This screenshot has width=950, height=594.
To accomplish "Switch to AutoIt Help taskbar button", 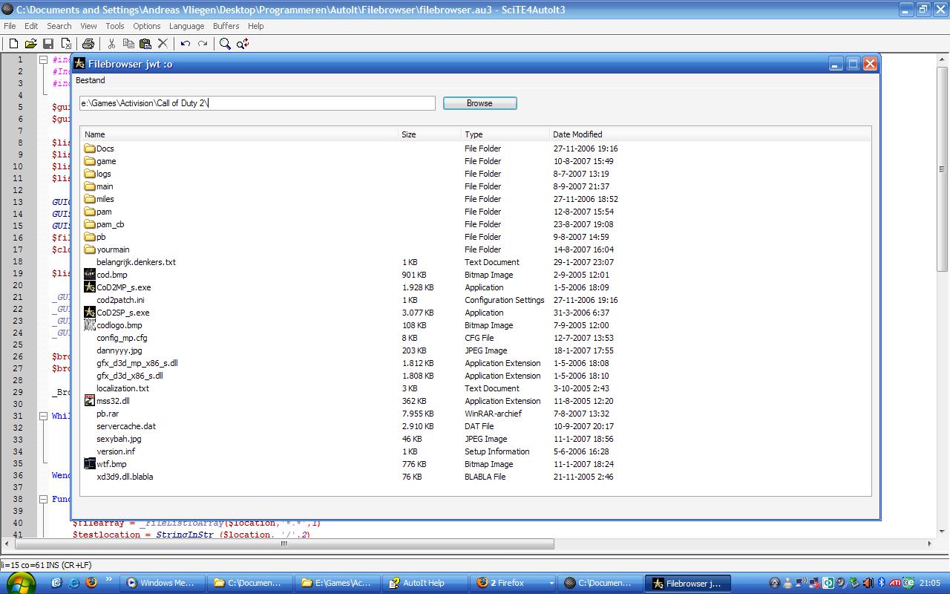I will tap(426, 584).
